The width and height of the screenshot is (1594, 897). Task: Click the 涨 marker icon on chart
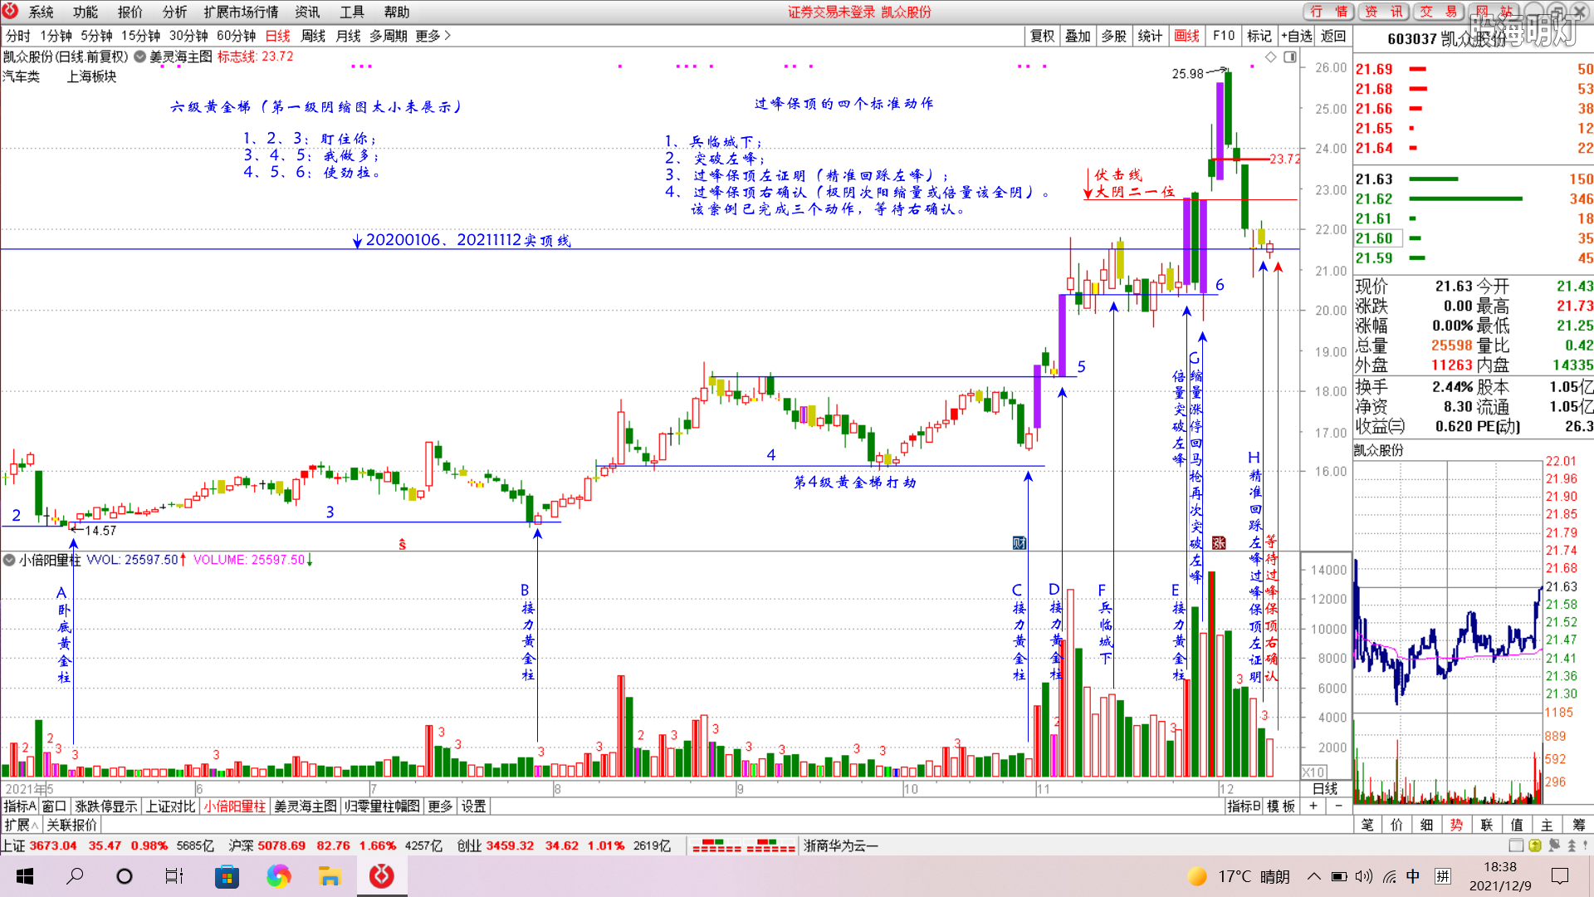(x=1219, y=542)
